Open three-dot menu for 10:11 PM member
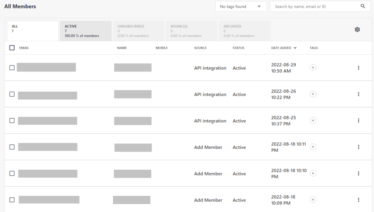This screenshot has height=212, width=374. tap(358, 147)
